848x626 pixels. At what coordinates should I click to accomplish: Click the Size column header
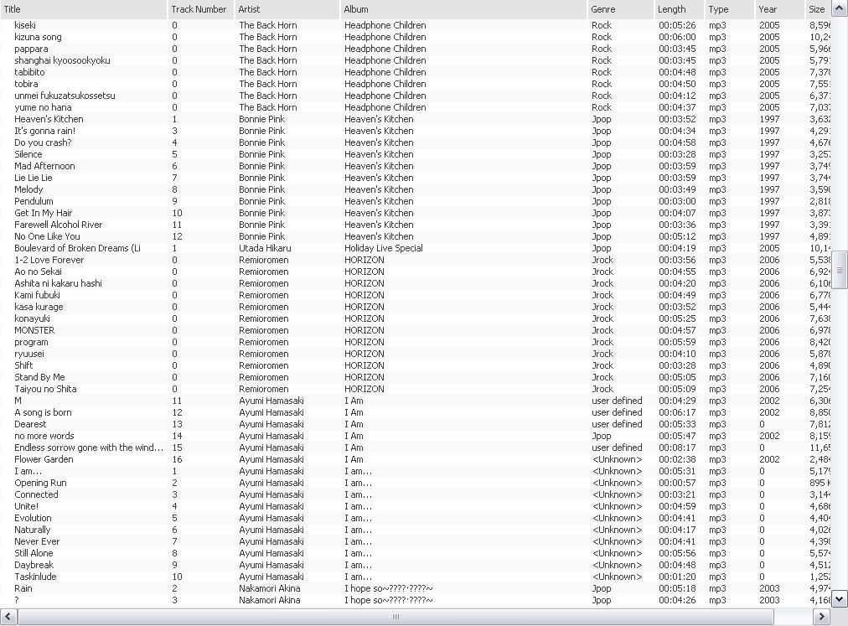click(817, 9)
